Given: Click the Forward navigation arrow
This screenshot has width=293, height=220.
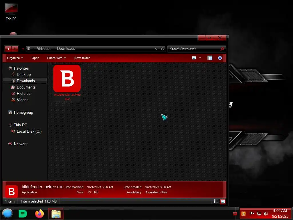Looking at the screenshot, I should pos(15,49).
